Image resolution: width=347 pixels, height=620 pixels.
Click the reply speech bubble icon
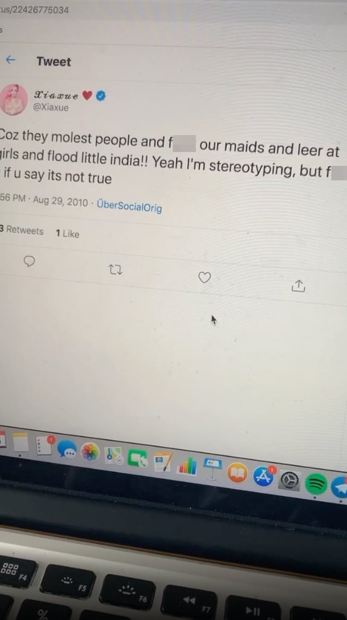29,261
